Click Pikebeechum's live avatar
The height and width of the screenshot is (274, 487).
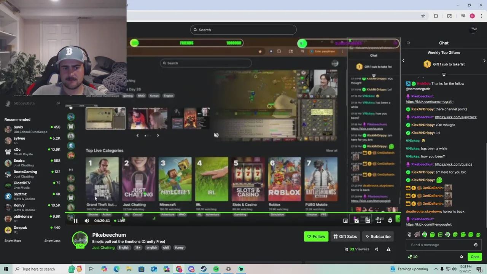point(80,240)
